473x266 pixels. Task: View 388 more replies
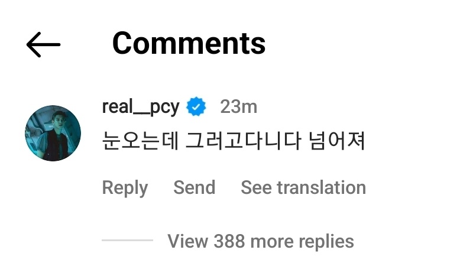tap(261, 241)
